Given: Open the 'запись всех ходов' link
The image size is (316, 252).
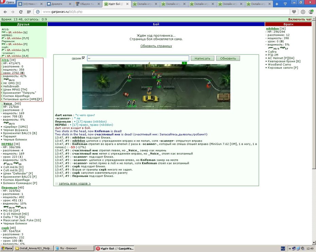Looking at the screenshot, I should click(74, 184).
